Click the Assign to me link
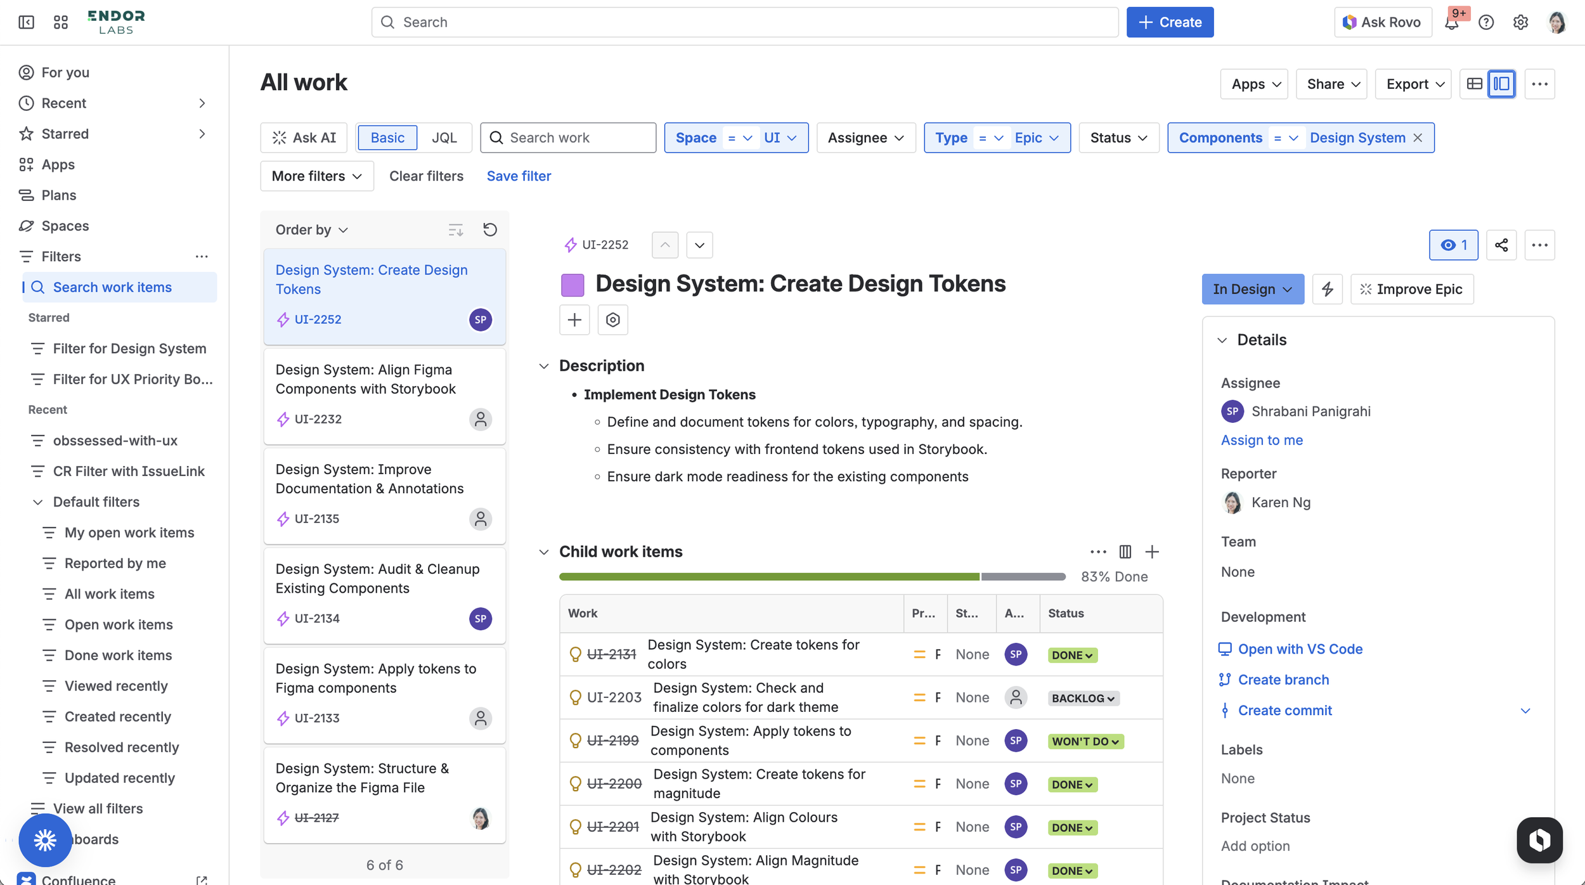 [x=1261, y=439]
